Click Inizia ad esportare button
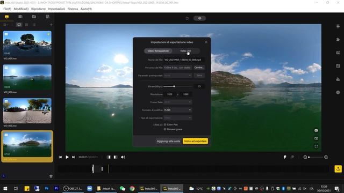The width and height of the screenshot is (344, 193). (x=195, y=141)
